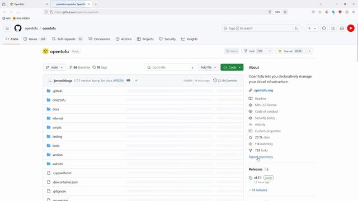This screenshot has width=358, height=201.
Task: Open the notifications inbox icon
Action: tap(342, 28)
